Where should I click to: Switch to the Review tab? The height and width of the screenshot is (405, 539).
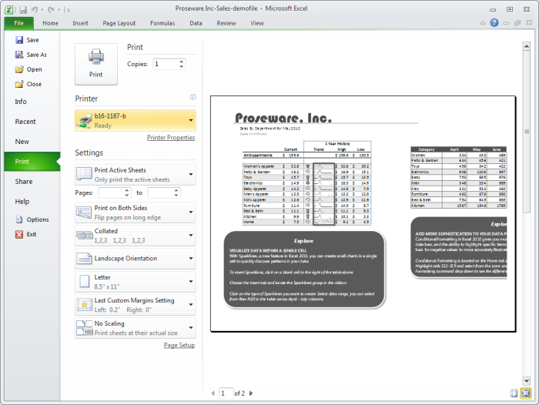pos(226,23)
